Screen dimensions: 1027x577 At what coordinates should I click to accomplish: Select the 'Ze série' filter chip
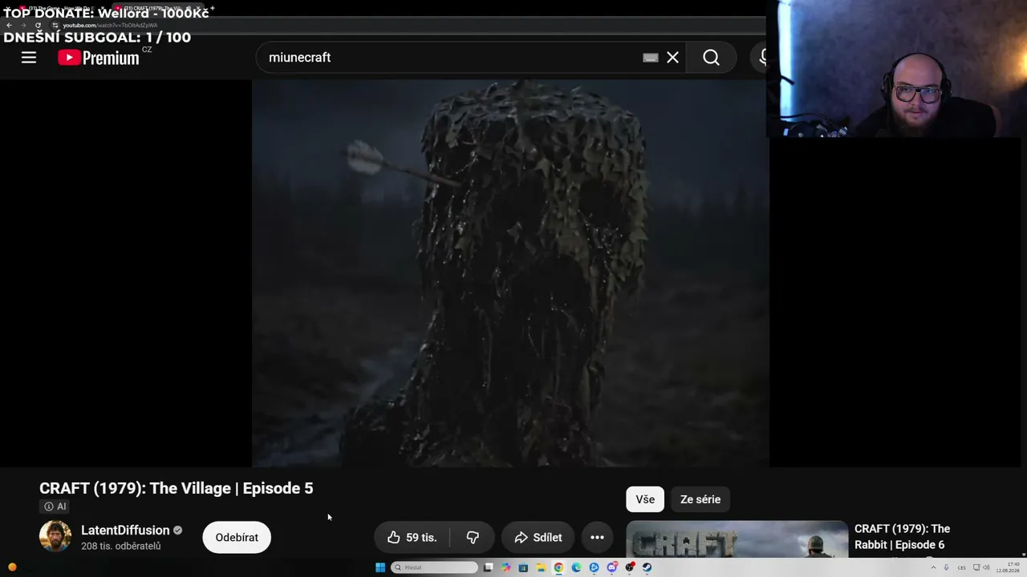700,499
